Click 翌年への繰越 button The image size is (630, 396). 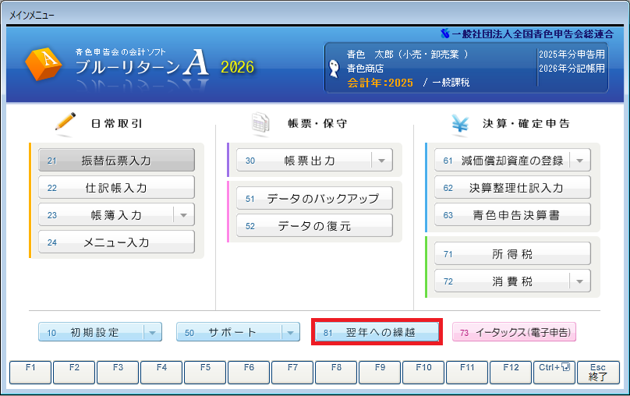tap(377, 332)
